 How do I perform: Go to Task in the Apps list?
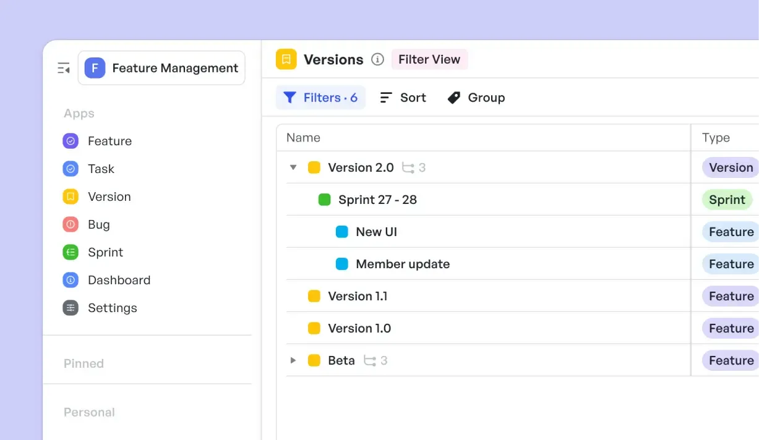pyautogui.click(x=101, y=169)
